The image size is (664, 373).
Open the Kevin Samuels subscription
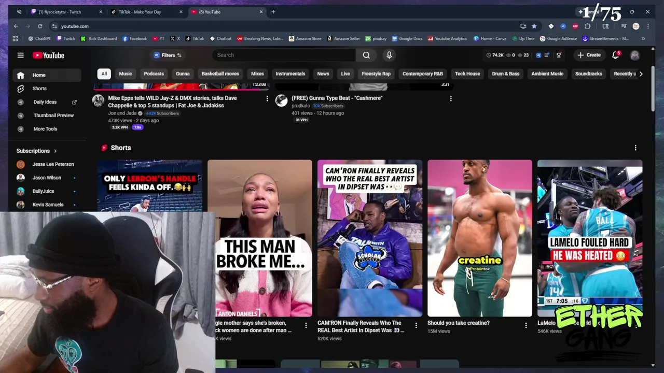tap(47, 205)
